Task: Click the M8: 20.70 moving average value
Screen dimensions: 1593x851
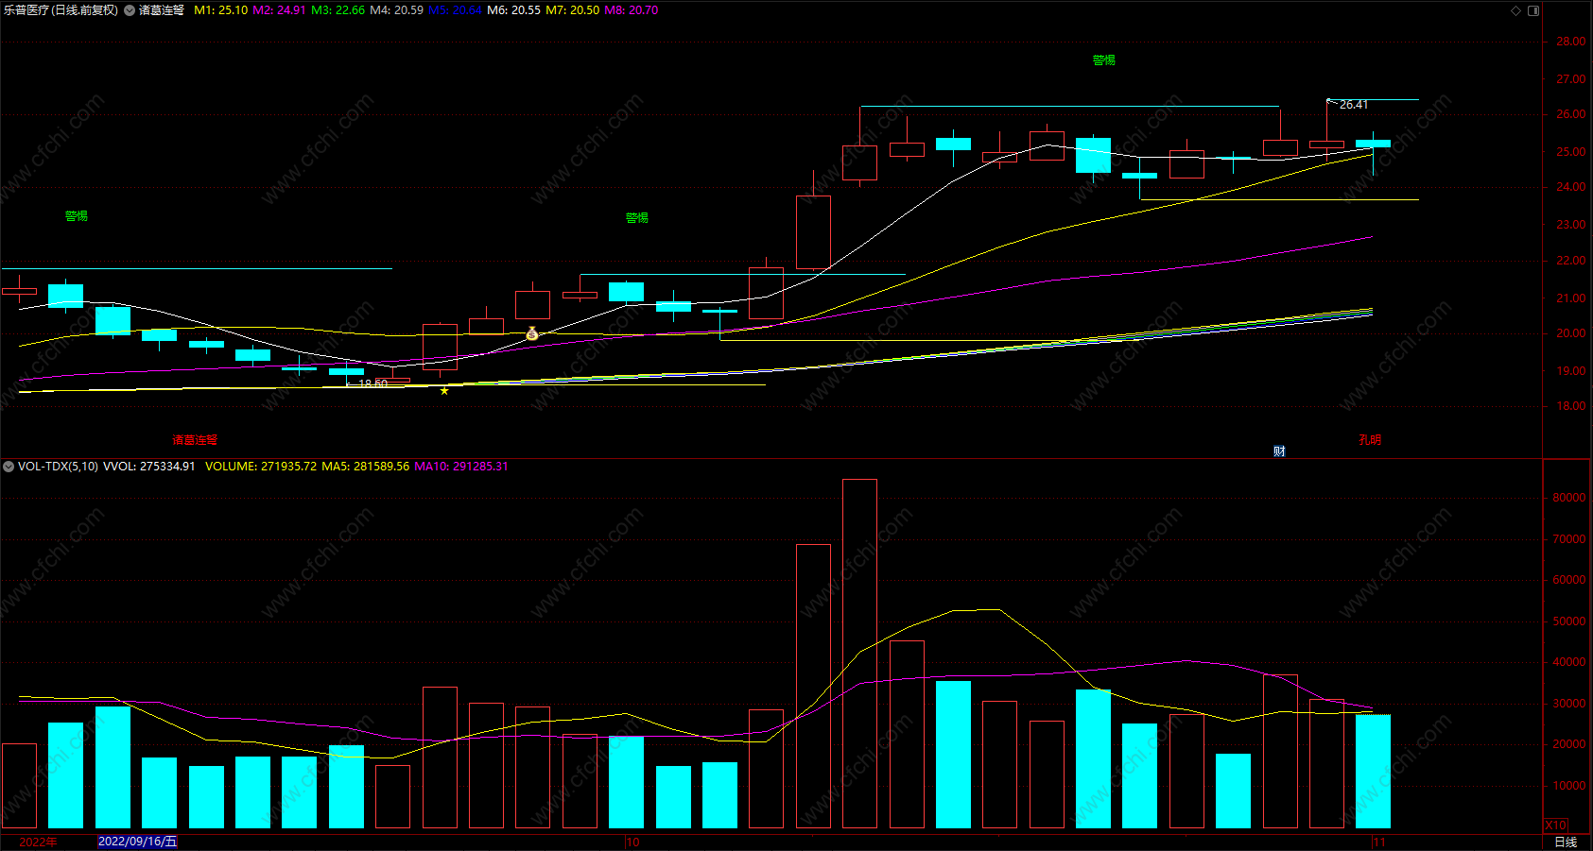Action: pos(631,10)
